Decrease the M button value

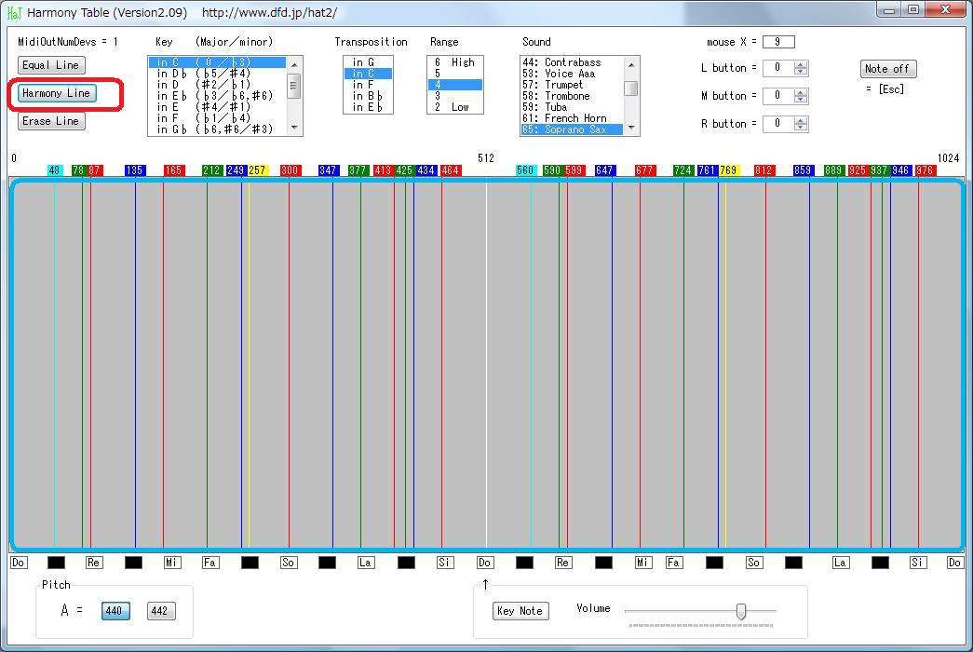coord(801,100)
